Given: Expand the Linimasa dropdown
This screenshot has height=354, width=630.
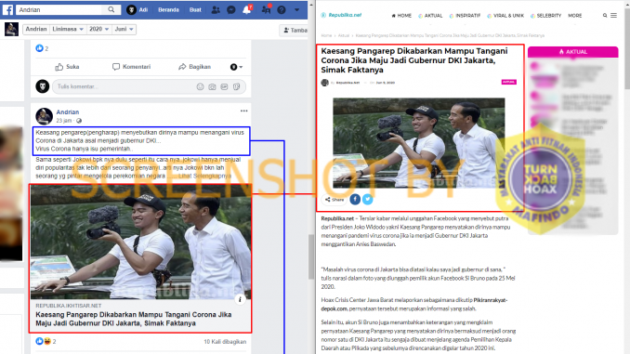Looking at the screenshot, I should 68,29.
